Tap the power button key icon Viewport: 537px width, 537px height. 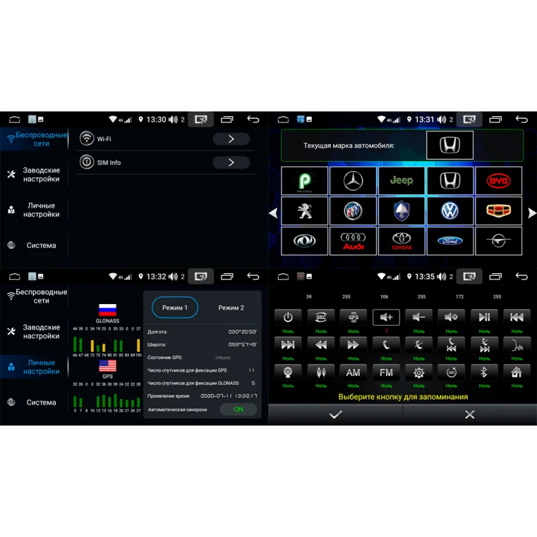pos(288,318)
